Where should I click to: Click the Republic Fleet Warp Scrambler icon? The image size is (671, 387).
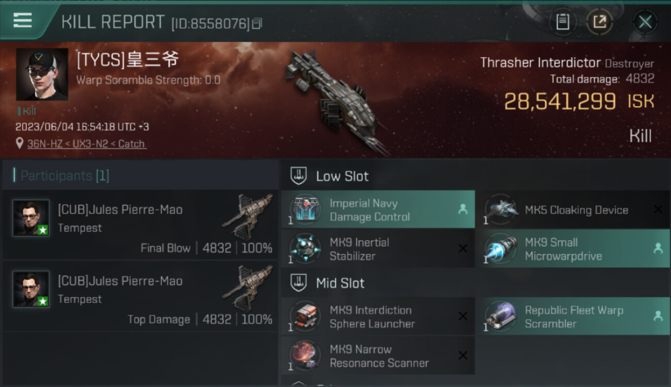[x=500, y=316]
